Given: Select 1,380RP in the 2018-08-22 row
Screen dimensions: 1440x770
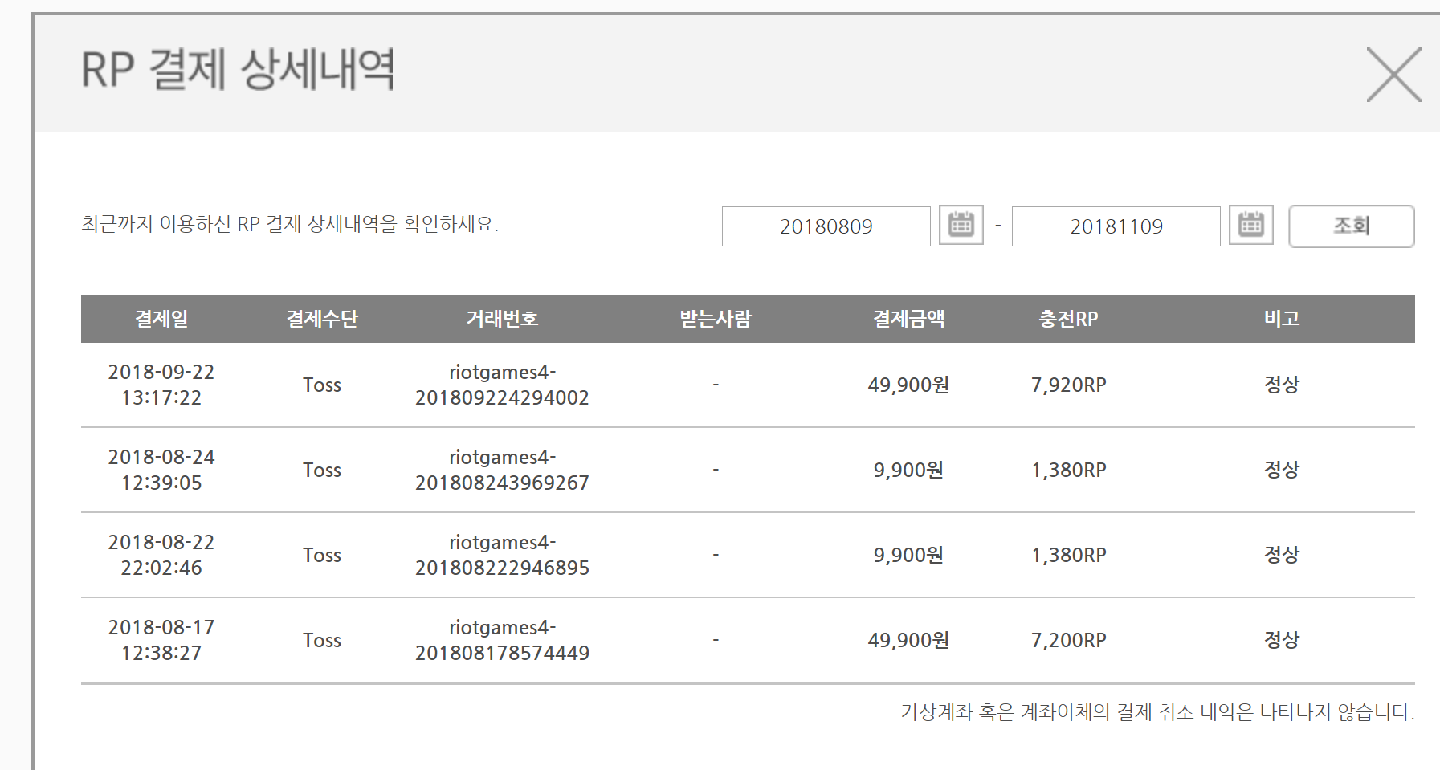Looking at the screenshot, I should click(1069, 556).
